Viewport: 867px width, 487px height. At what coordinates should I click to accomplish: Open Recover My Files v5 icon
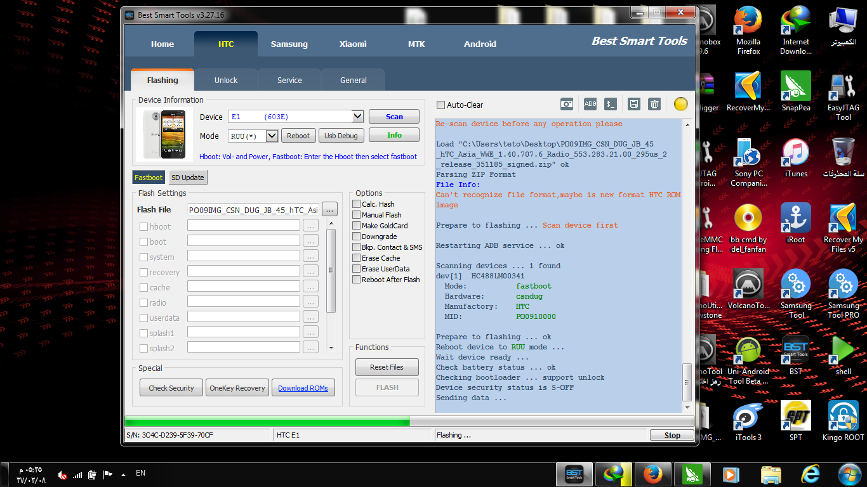point(844,229)
